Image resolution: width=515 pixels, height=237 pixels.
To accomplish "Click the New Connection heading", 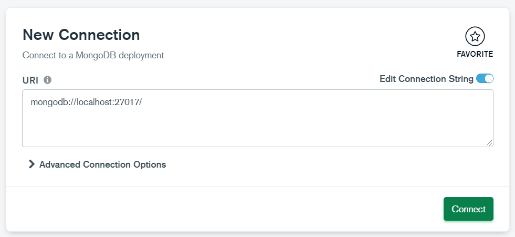I will point(81,35).
